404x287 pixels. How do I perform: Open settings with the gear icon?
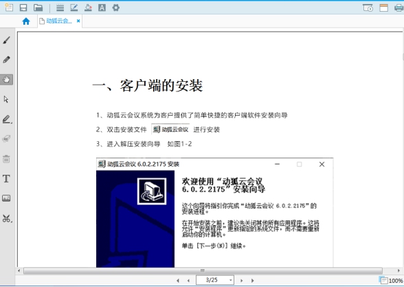pyautogui.click(x=116, y=8)
